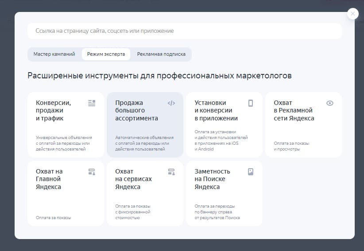Click the eye icon on Охват в Рекламной сети

click(330, 103)
